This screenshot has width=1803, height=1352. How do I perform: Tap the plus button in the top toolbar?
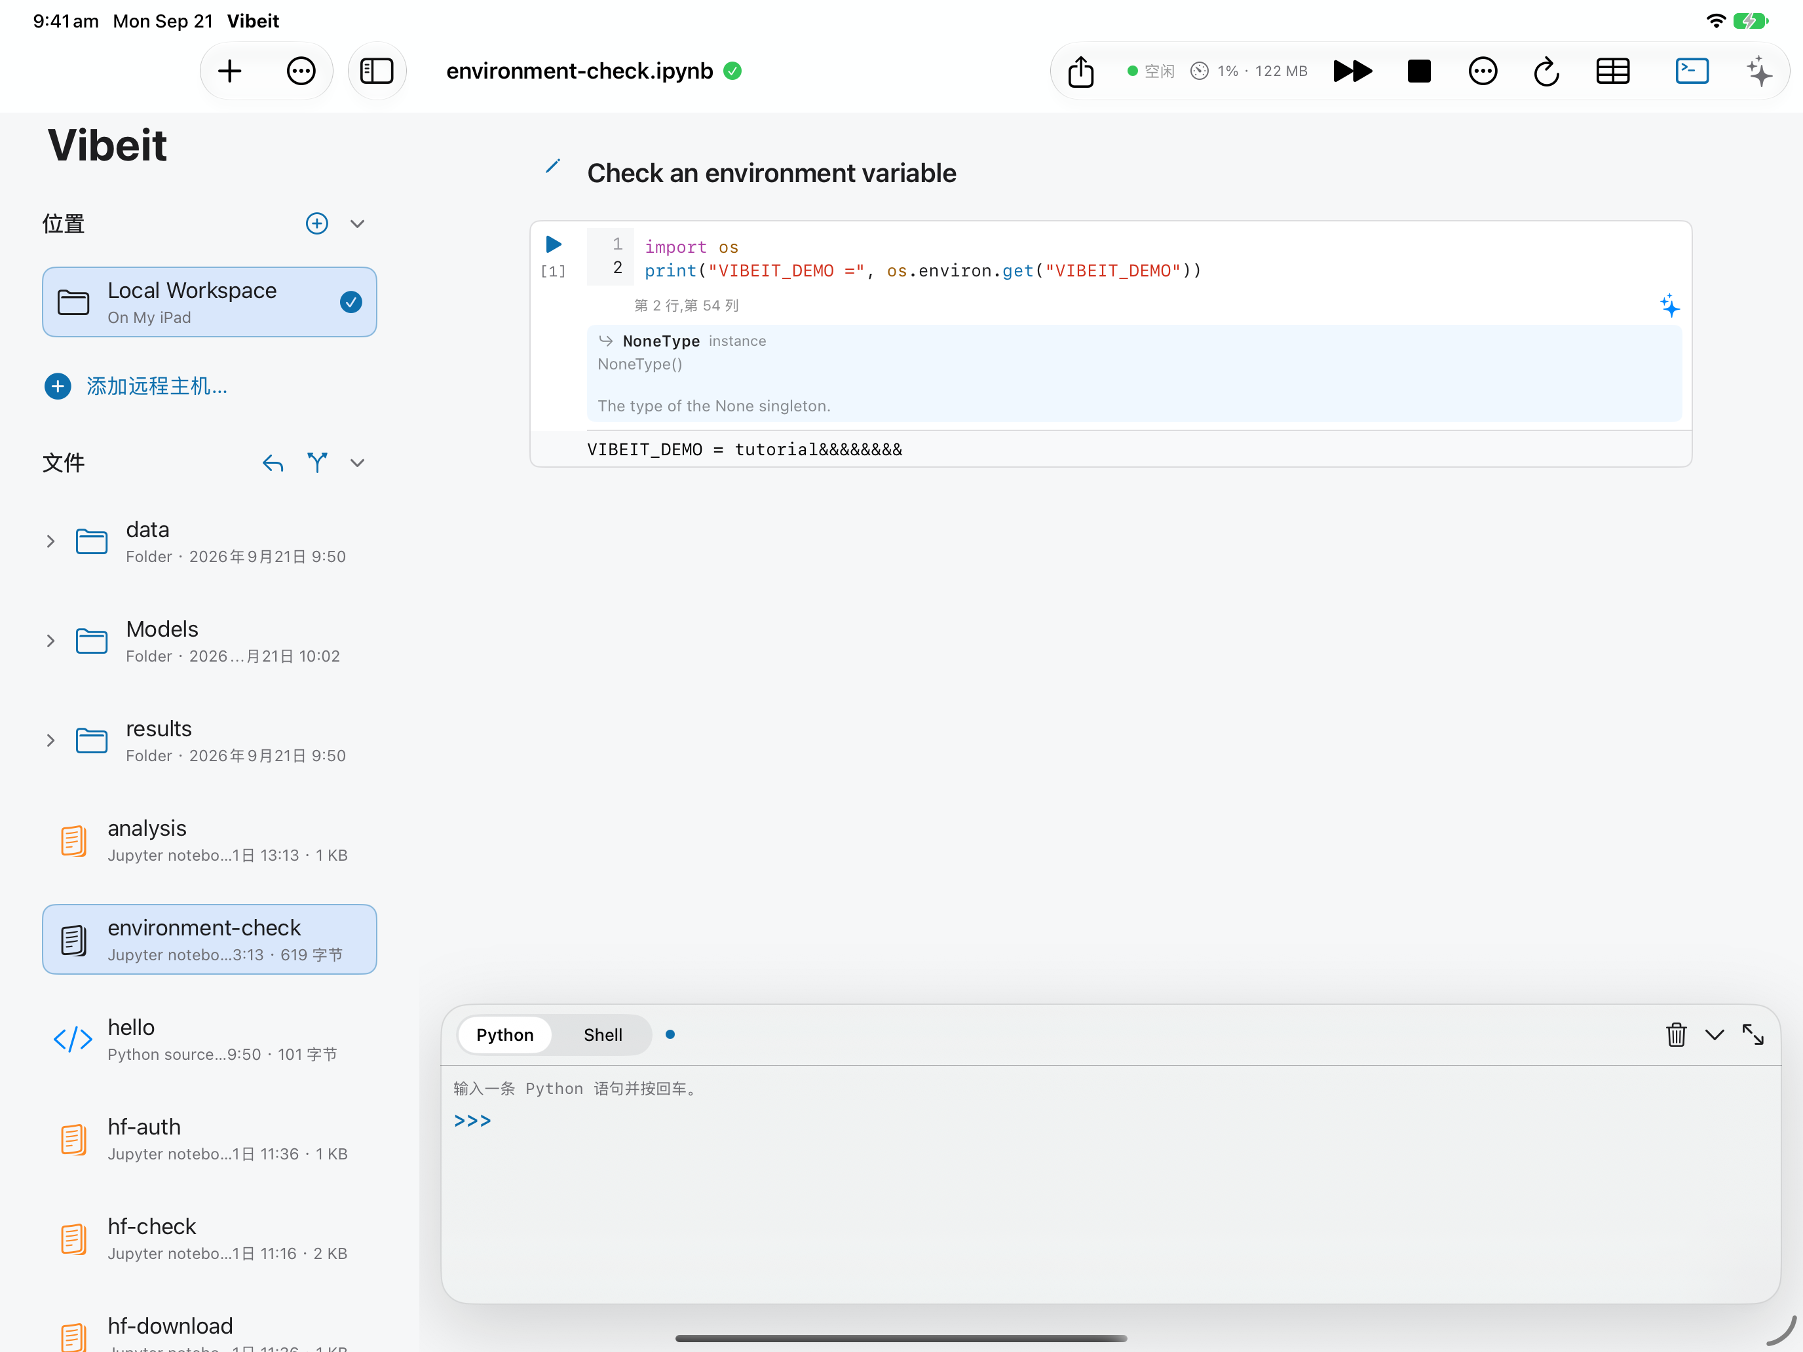point(230,71)
